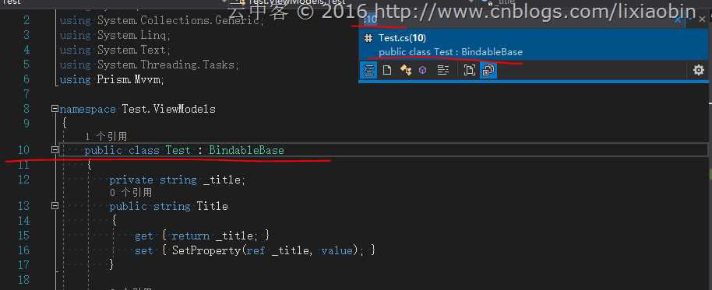The height and width of the screenshot is (290, 712).
Task: Click SetProperty call on line 16
Action: [x=206, y=250]
